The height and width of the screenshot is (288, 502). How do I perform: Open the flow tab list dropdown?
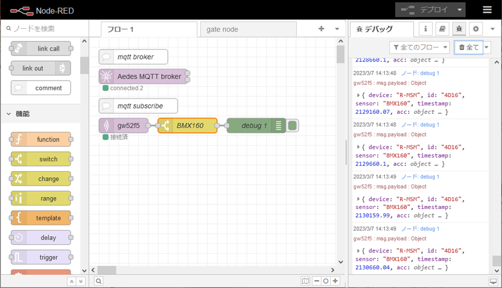337,29
